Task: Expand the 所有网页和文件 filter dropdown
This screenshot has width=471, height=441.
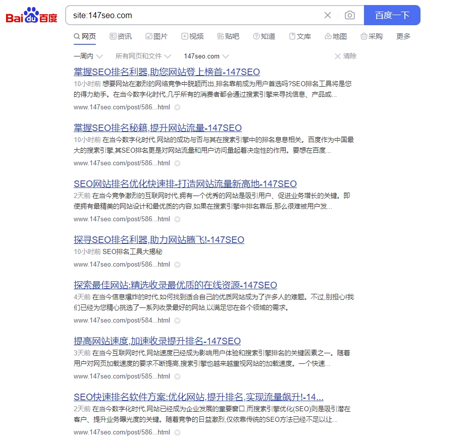Action: [x=143, y=56]
